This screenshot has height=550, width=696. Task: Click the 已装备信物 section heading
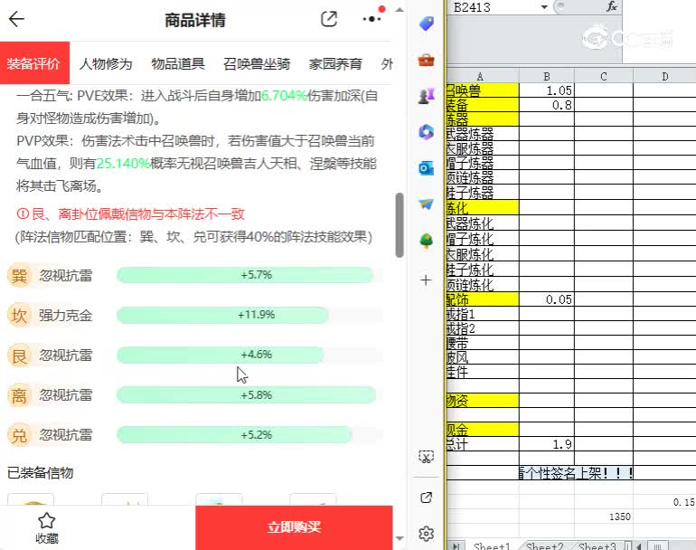pyautogui.click(x=41, y=473)
